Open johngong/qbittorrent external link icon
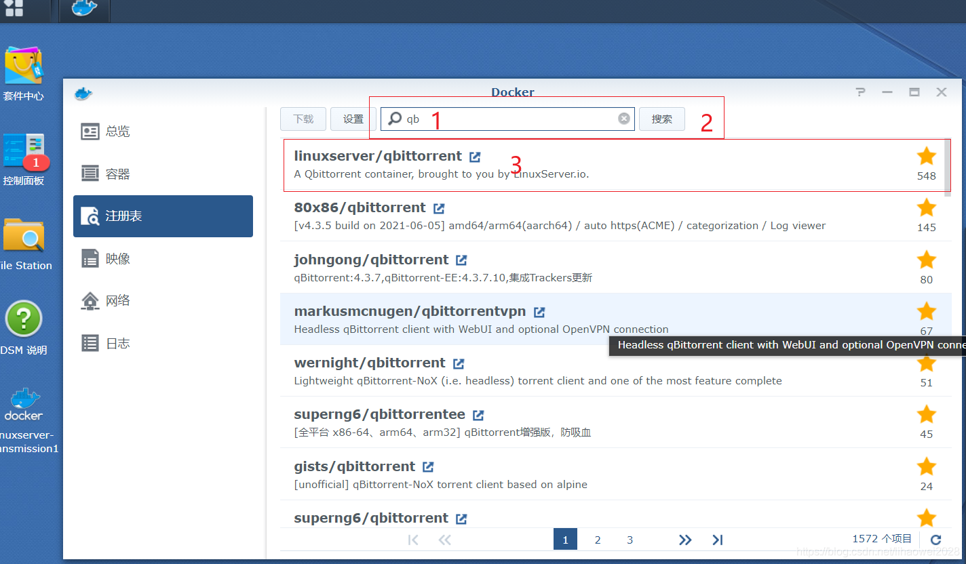This screenshot has width=966, height=564. (461, 260)
